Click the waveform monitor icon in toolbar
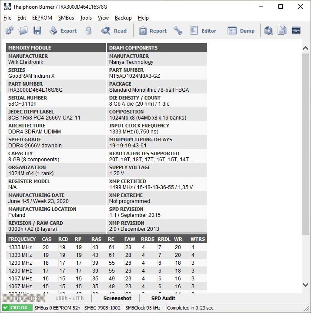This screenshot has width=311, height=313. coord(296,30)
